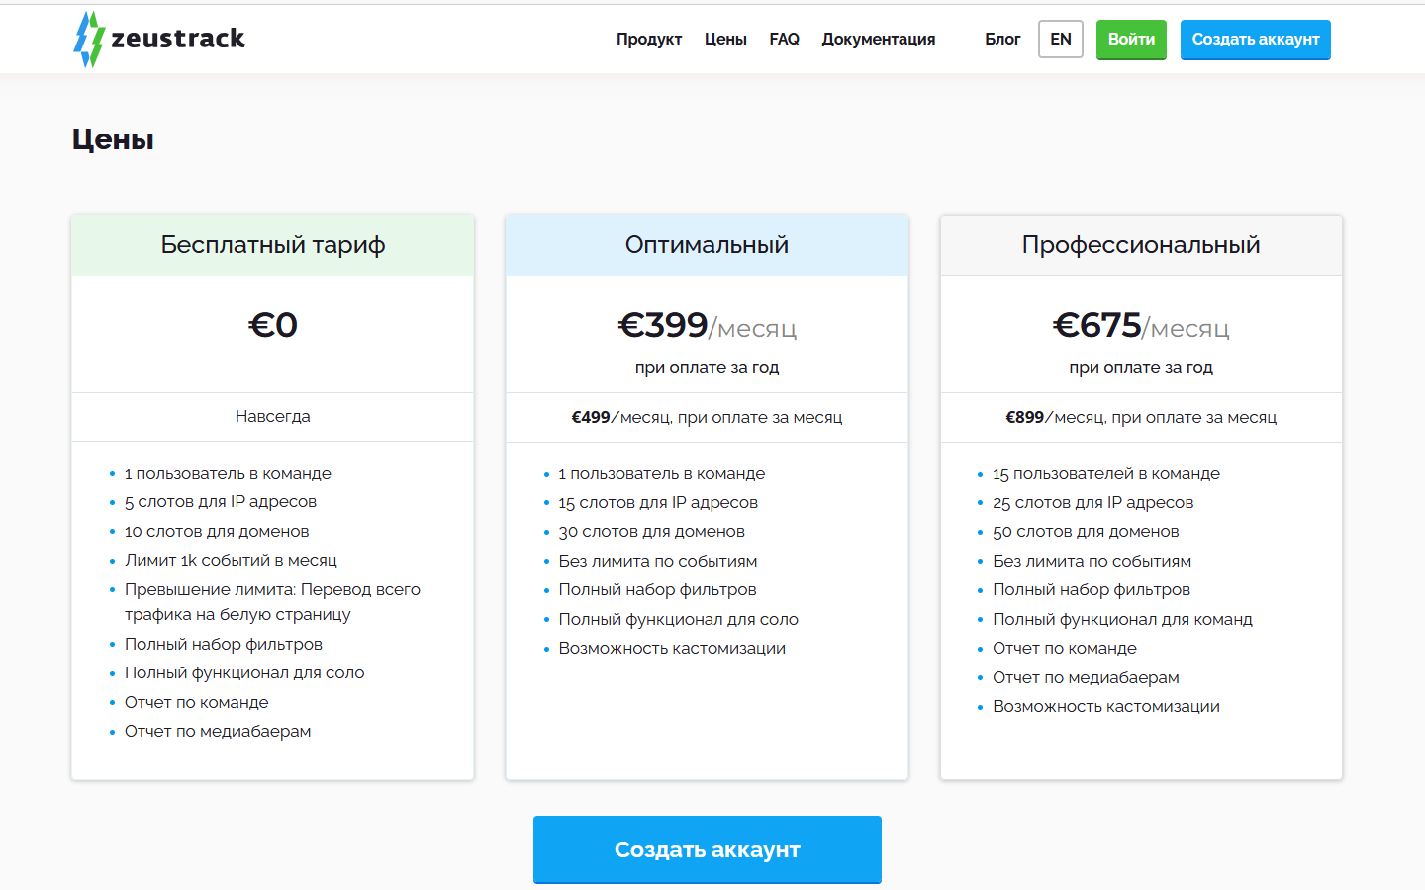Image resolution: width=1425 pixels, height=890 pixels.
Task: Click 'Без лимита по событиям' in the Оптимальный plan
Action: click(x=658, y=562)
